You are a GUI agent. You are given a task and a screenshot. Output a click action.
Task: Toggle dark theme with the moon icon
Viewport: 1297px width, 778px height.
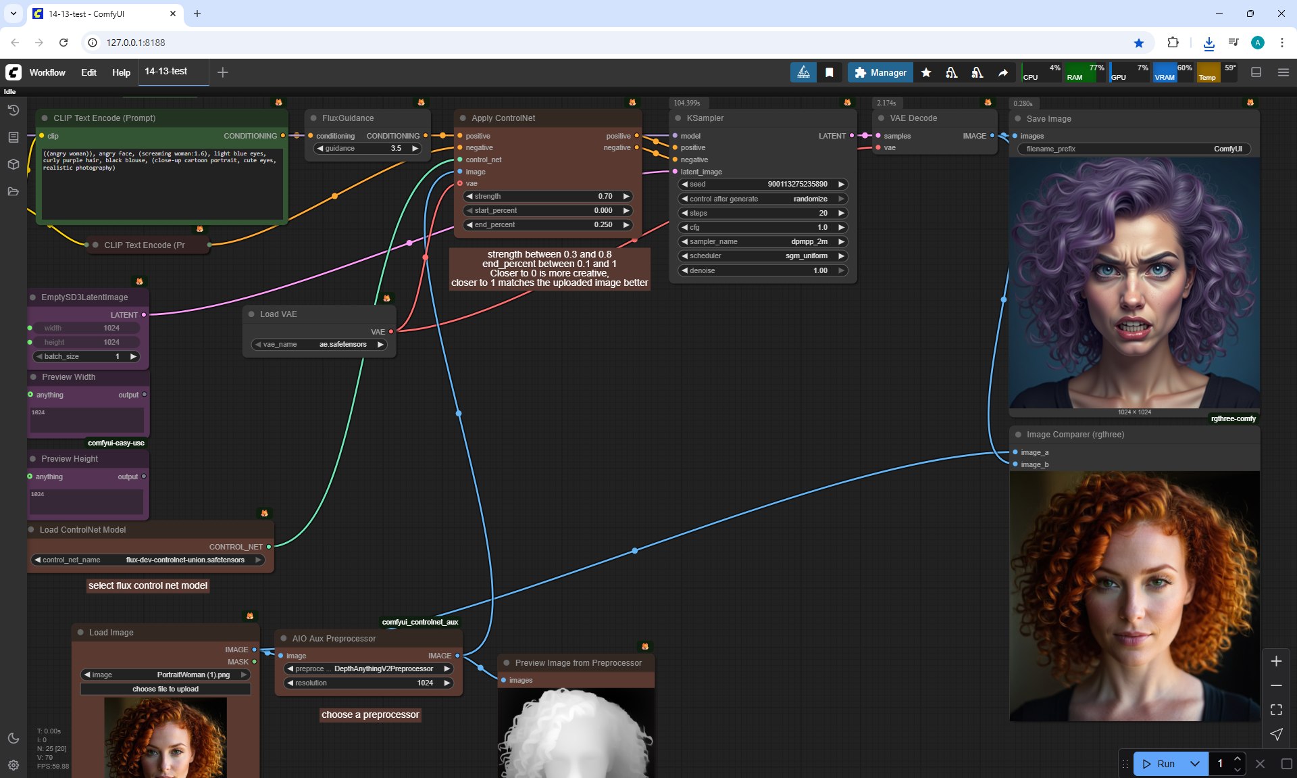point(14,738)
